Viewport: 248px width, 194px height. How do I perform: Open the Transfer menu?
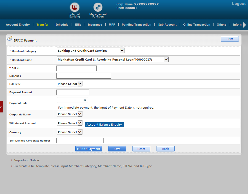[42, 25]
